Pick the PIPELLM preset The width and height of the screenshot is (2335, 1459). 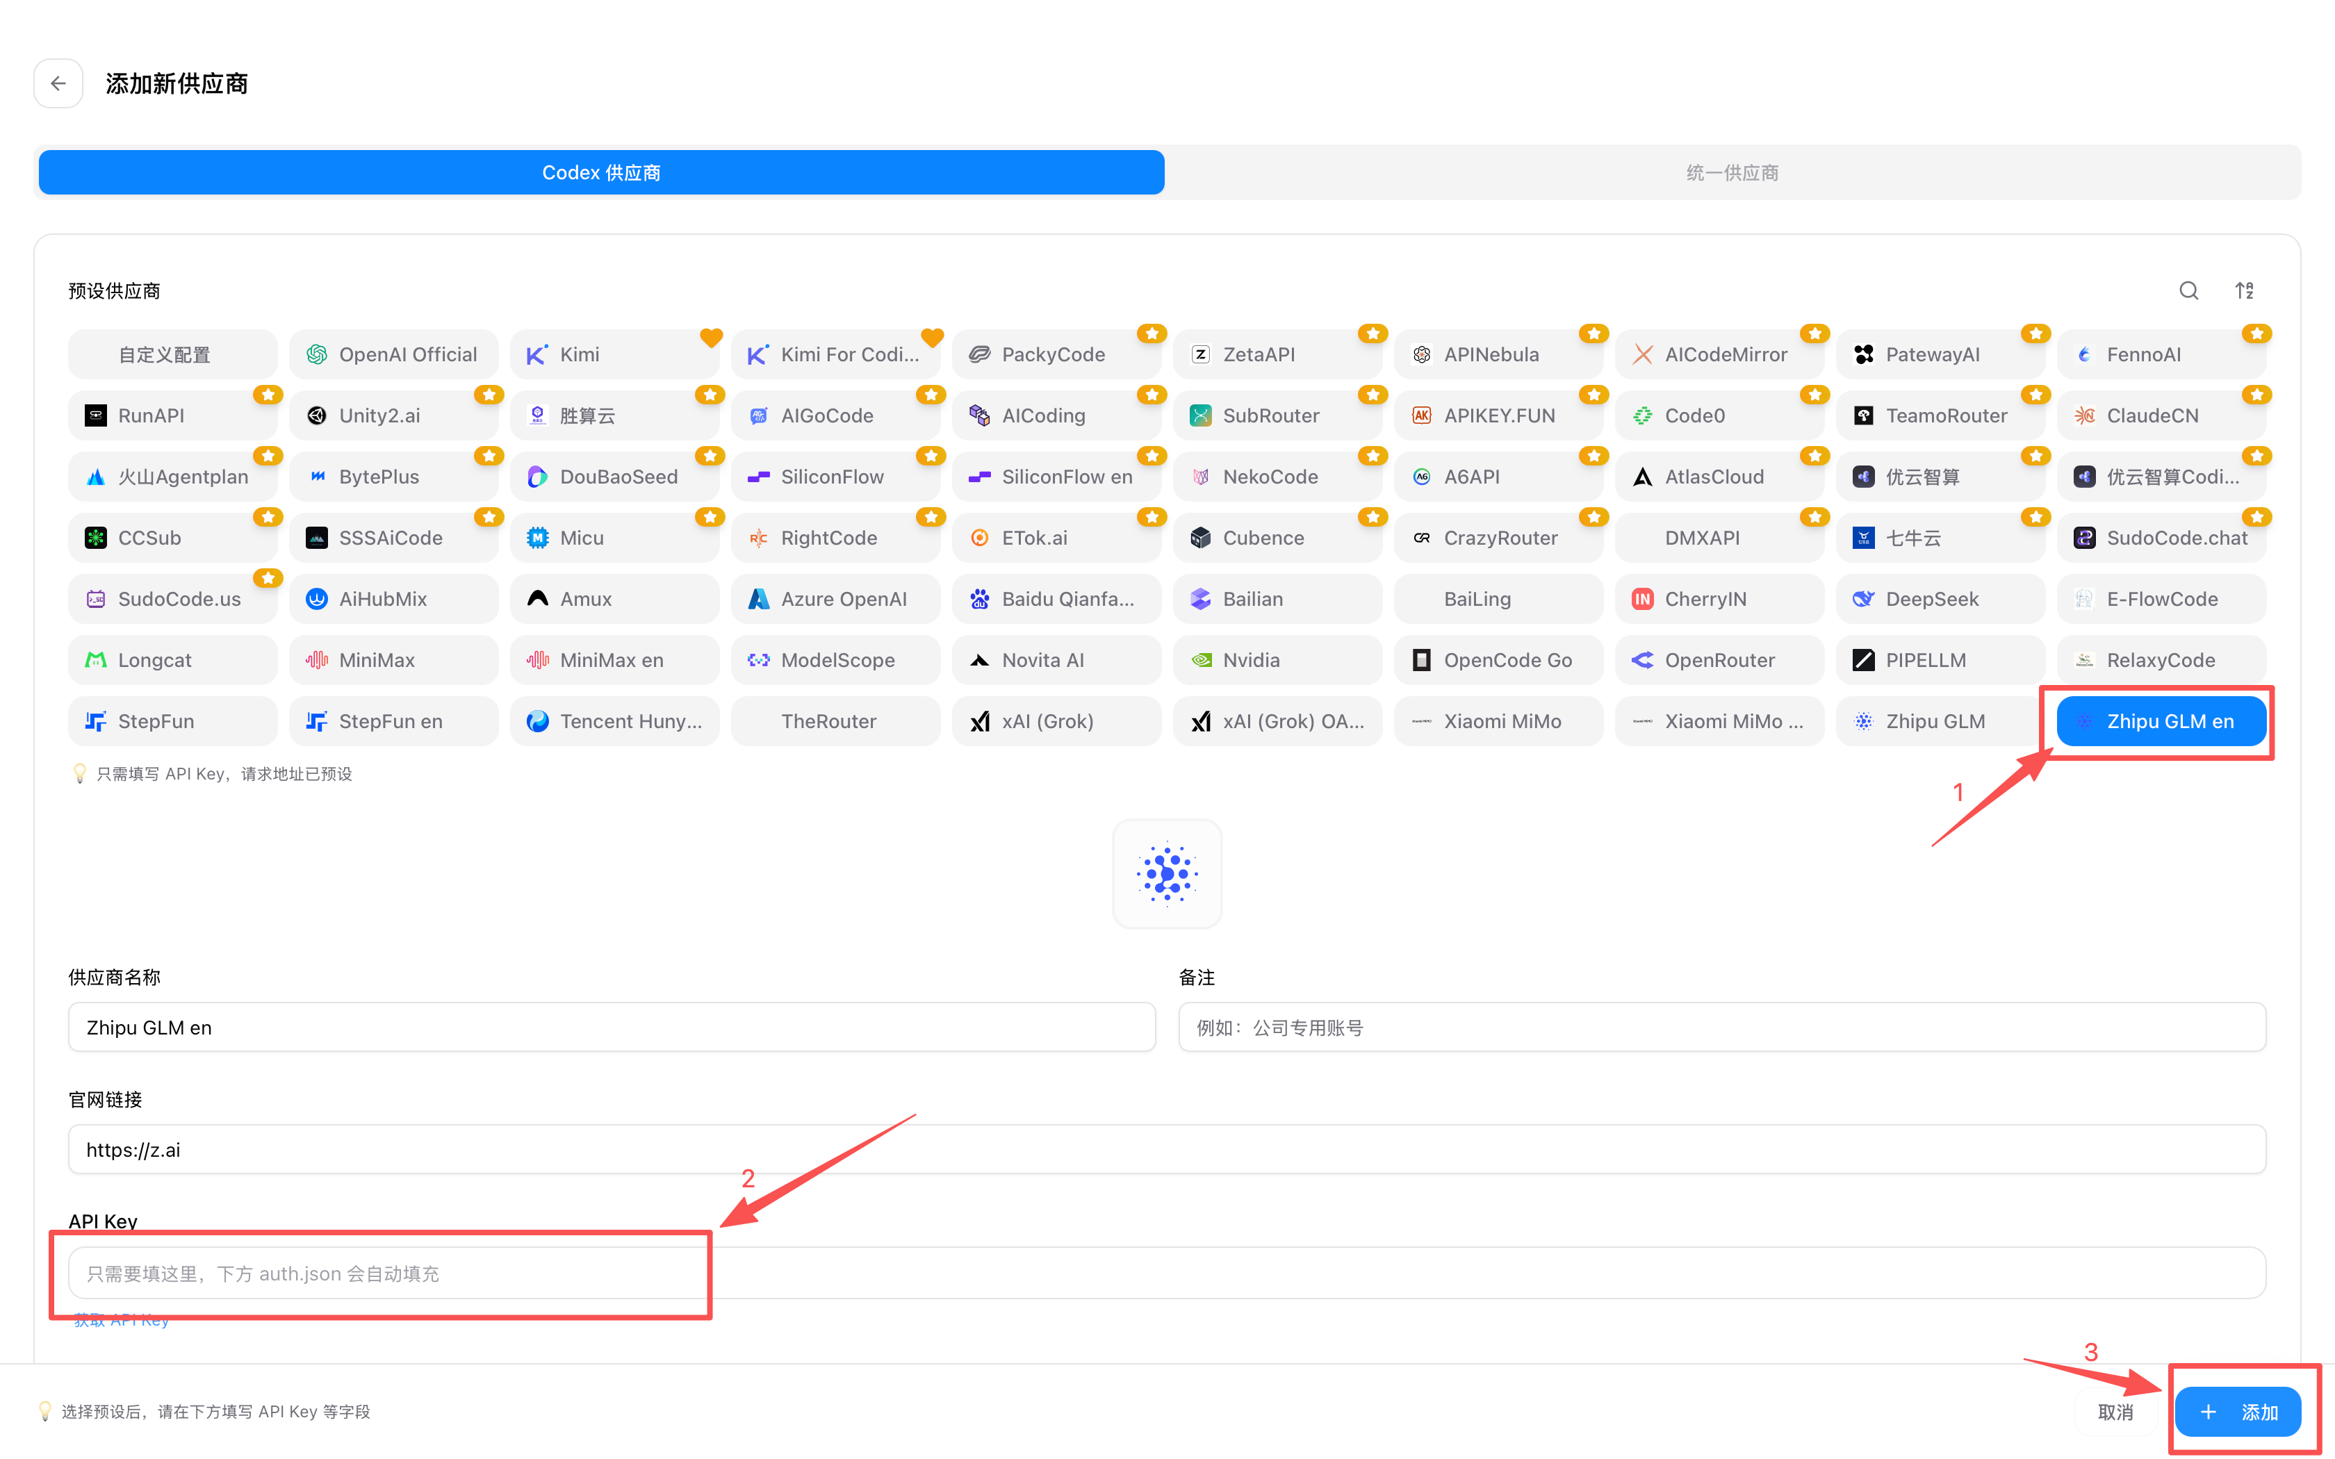click(1940, 660)
